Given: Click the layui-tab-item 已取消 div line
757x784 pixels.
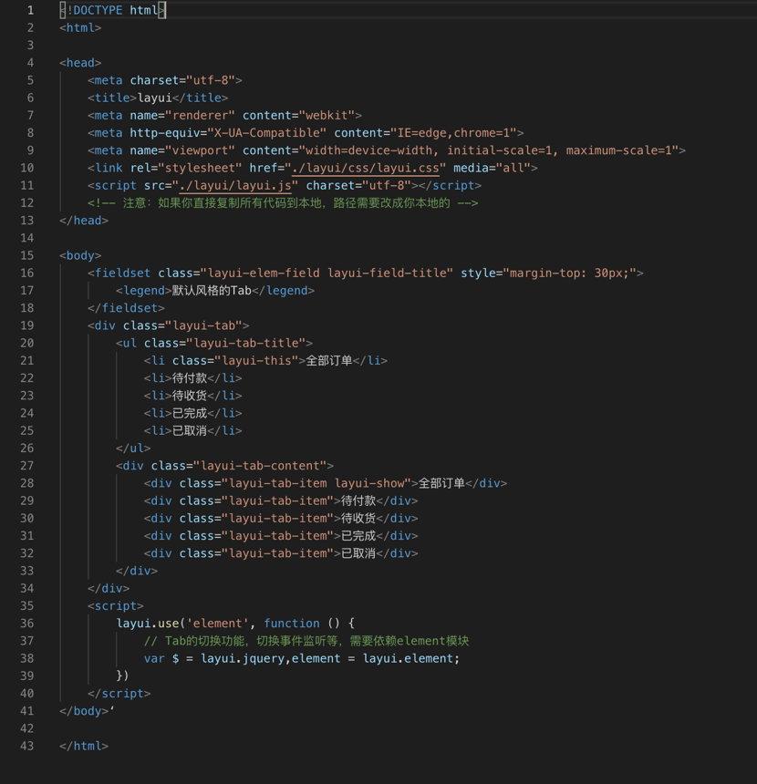Looking at the screenshot, I should pos(281,553).
